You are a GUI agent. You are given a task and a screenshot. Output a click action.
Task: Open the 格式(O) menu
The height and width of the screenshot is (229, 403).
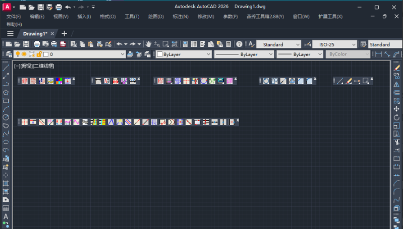click(x=108, y=17)
